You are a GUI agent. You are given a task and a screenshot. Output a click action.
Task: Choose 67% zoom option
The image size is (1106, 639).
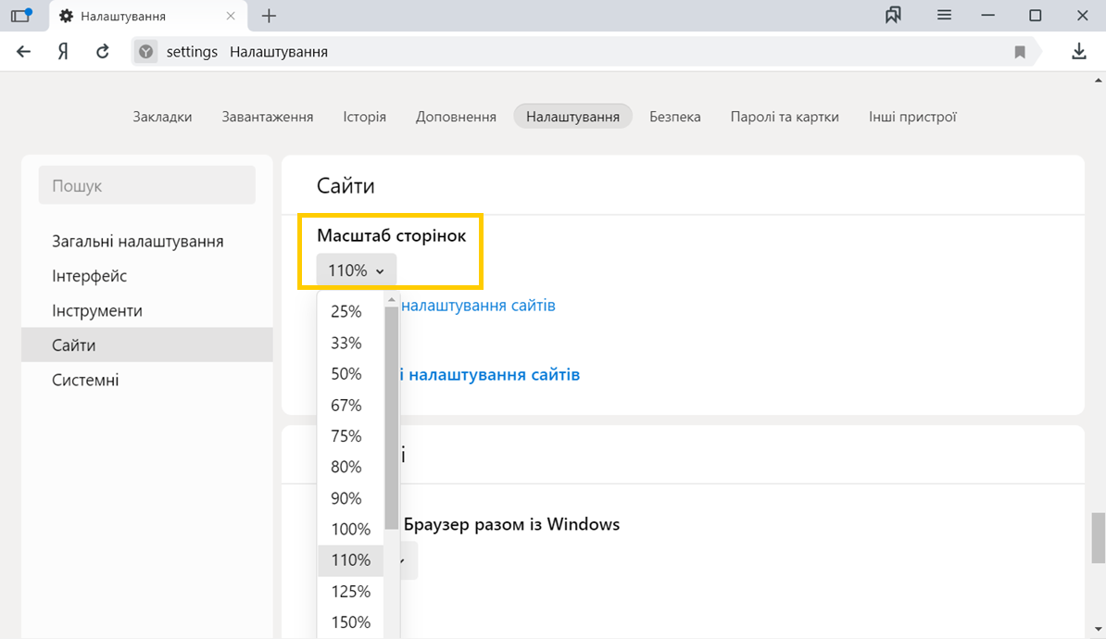click(x=350, y=405)
